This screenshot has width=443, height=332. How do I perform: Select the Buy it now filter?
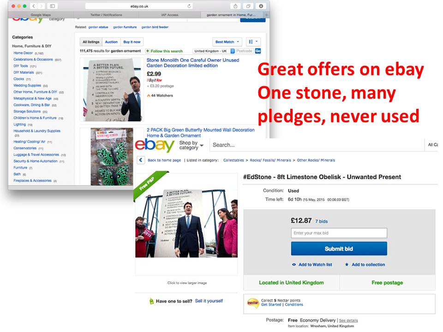click(132, 42)
